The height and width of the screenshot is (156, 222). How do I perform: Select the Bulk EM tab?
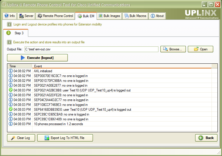(86, 16)
